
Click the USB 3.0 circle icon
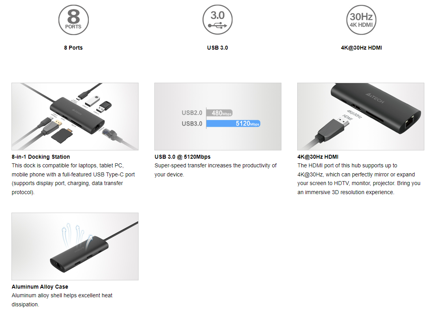[217, 20]
